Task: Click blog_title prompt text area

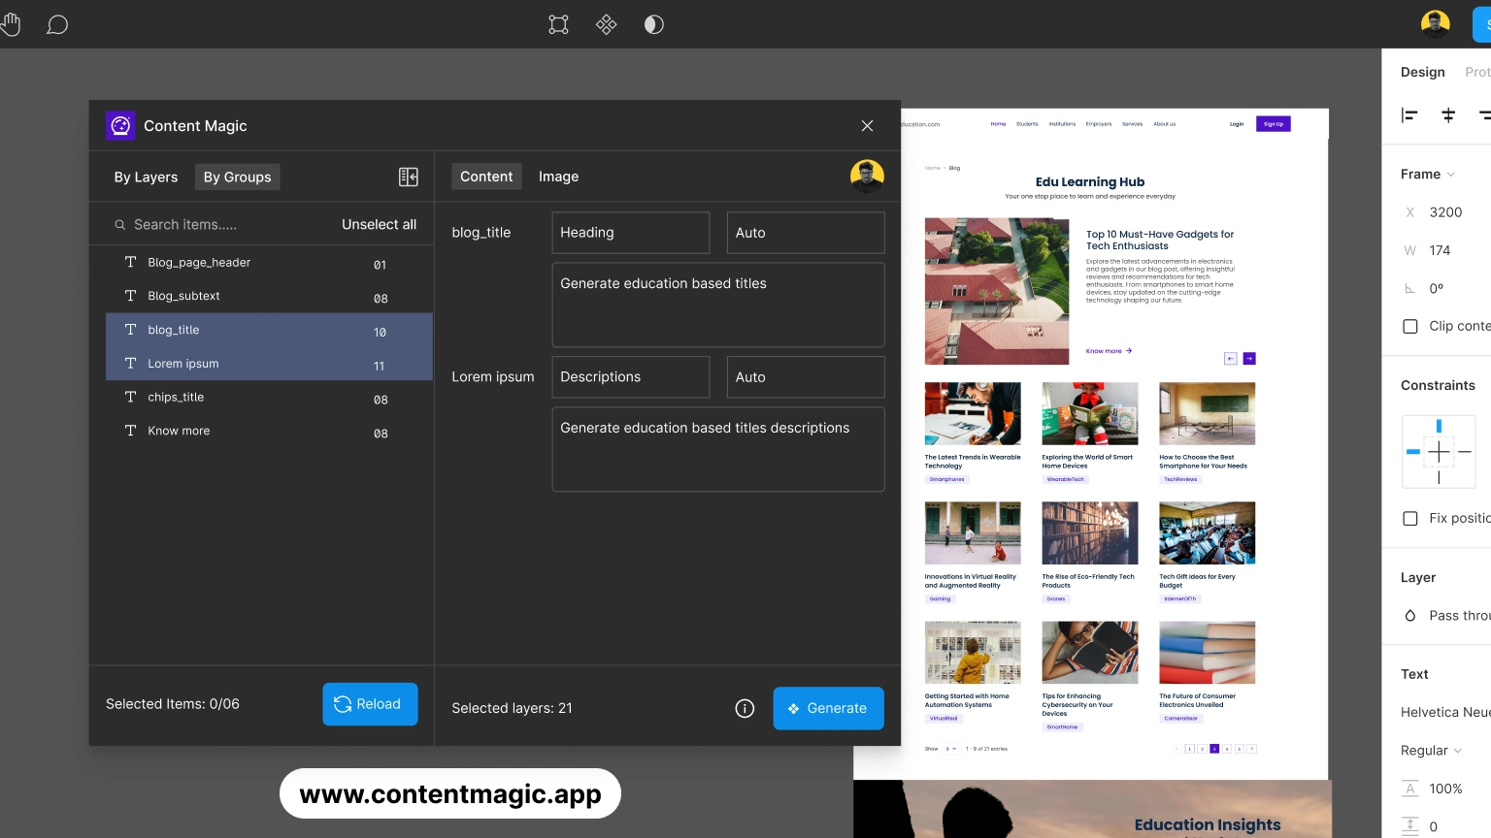Action: tap(718, 305)
